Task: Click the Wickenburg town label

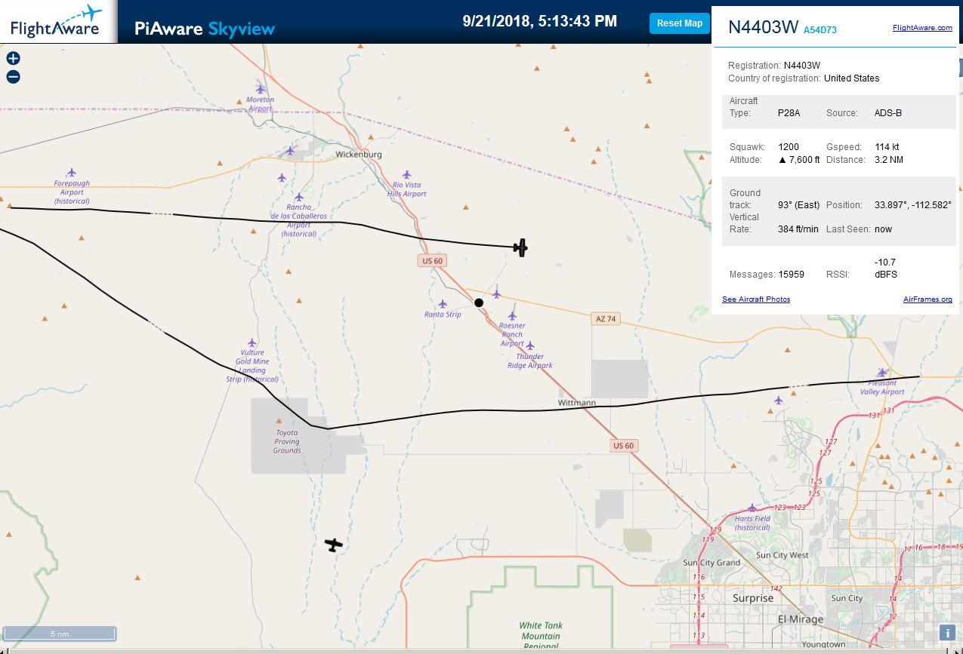Action: tap(359, 155)
